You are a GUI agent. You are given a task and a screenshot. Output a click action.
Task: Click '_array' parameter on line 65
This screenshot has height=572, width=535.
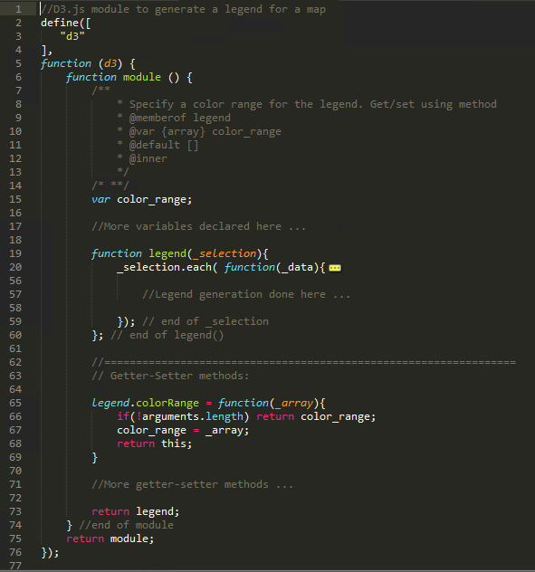pyautogui.click(x=294, y=403)
